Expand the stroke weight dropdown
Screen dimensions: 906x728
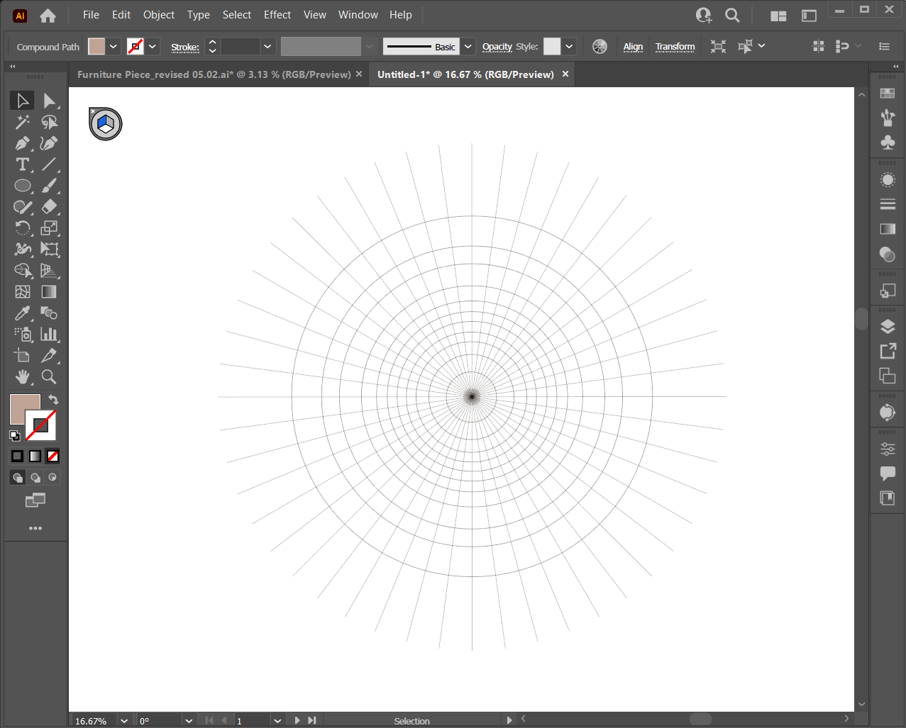click(x=267, y=47)
